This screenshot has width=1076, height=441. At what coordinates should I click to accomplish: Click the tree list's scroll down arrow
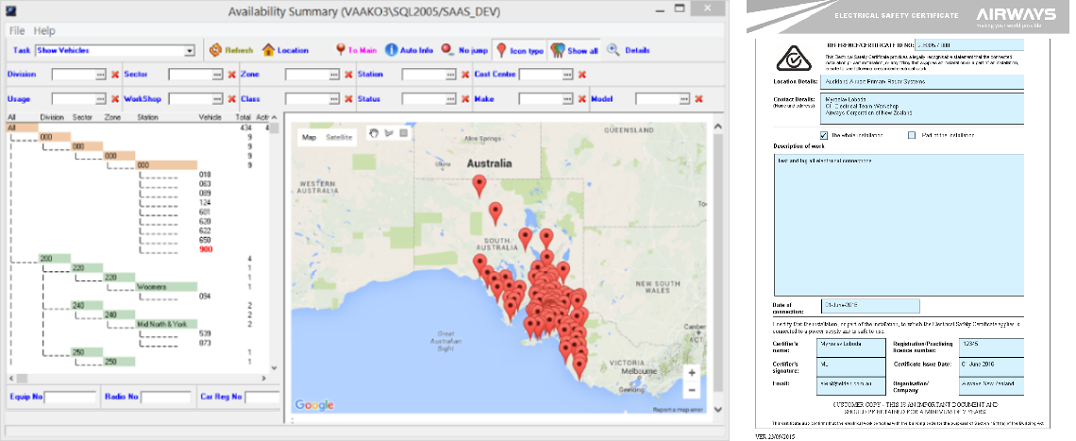click(274, 368)
